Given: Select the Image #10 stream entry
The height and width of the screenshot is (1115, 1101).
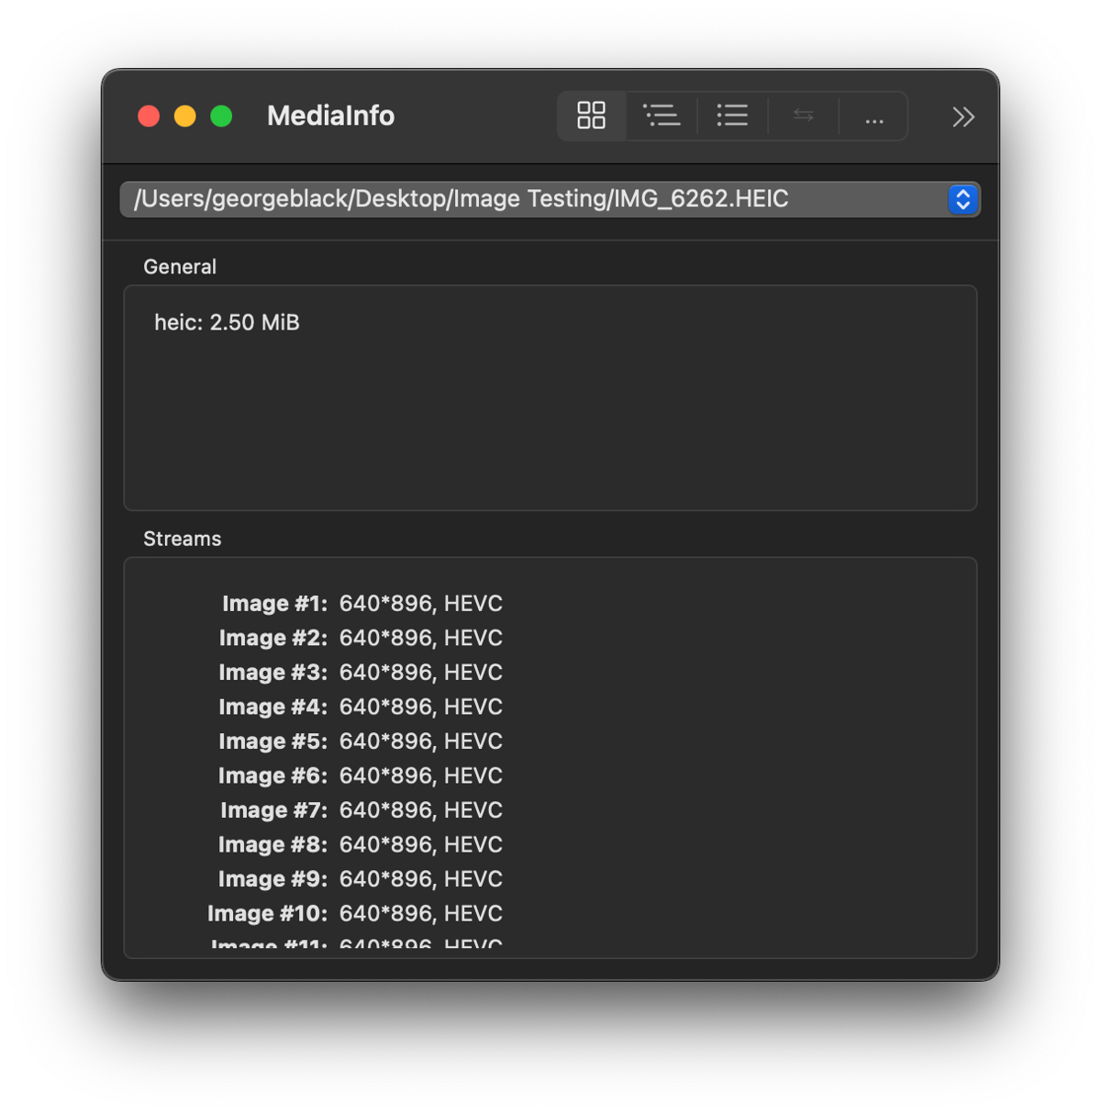Looking at the screenshot, I should [x=361, y=913].
